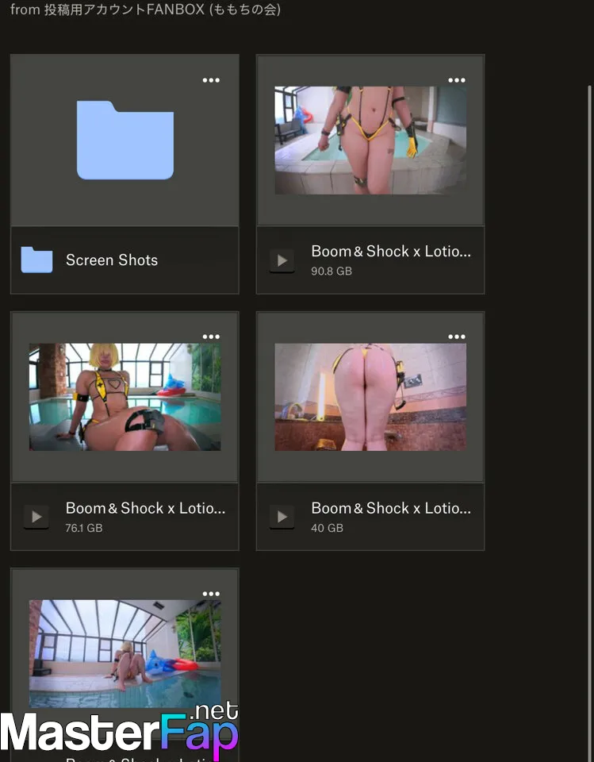Viewport: 594px width, 762px height.
Task: Select the Screen Shots folder name
Action: click(112, 260)
